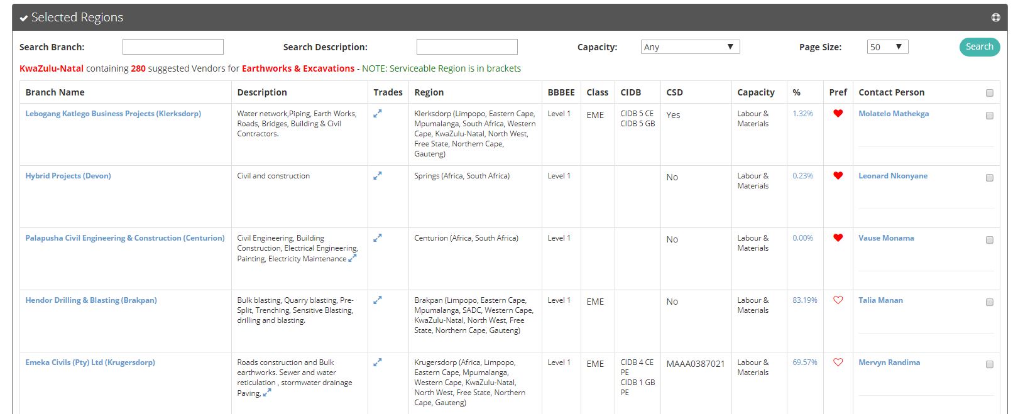Screen dimensions: 1018x414
Task: Focus the Search Branch input field
Action: tap(173, 47)
